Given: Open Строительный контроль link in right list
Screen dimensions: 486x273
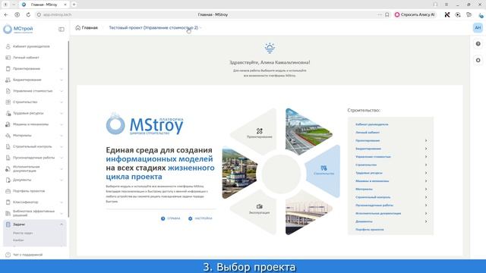Looking at the screenshot, I should (373, 197).
